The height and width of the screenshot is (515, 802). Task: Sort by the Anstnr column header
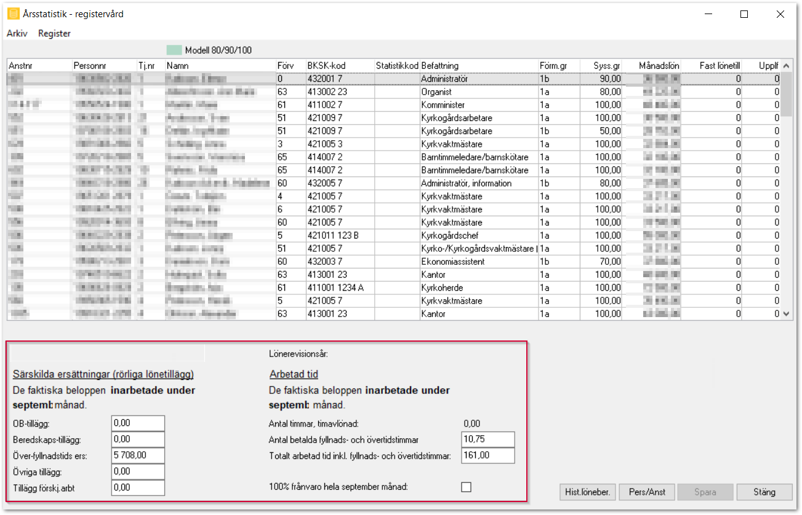click(x=39, y=66)
